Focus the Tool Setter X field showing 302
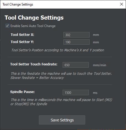This screenshot has width=126, height=130. [76, 35]
